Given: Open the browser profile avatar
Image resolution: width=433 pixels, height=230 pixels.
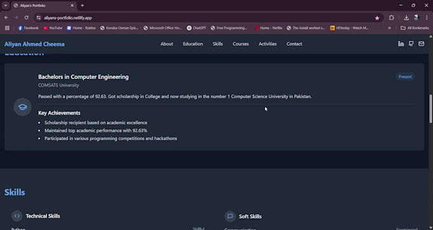Looking at the screenshot, I should click(416, 18).
